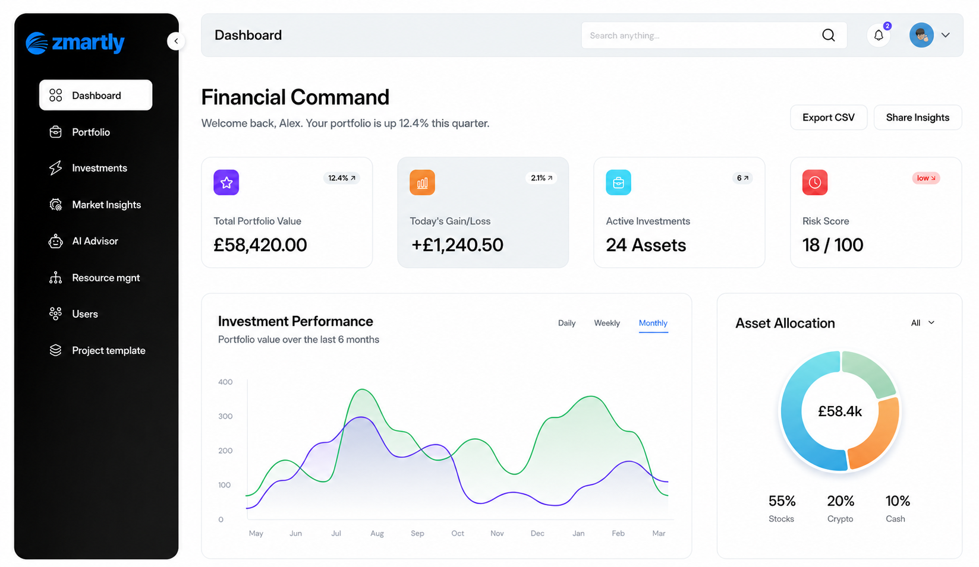This screenshot has width=979, height=567.
Task: Click the Share Insights button
Action: click(918, 118)
